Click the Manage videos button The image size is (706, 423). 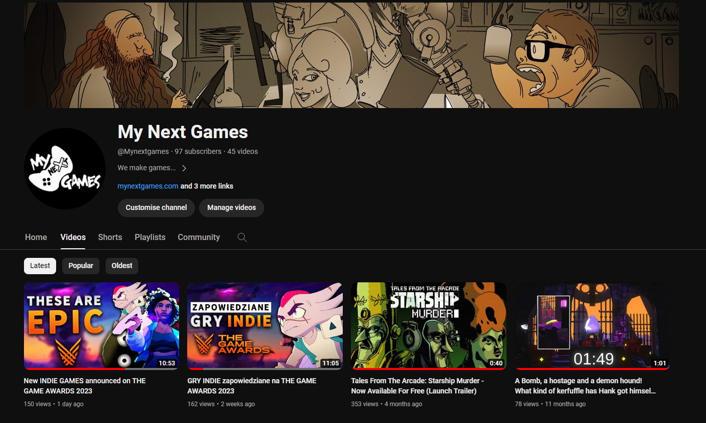coord(232,208)
